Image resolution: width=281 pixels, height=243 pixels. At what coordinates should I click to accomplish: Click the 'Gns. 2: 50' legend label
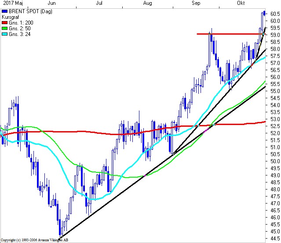coord(20,29)
